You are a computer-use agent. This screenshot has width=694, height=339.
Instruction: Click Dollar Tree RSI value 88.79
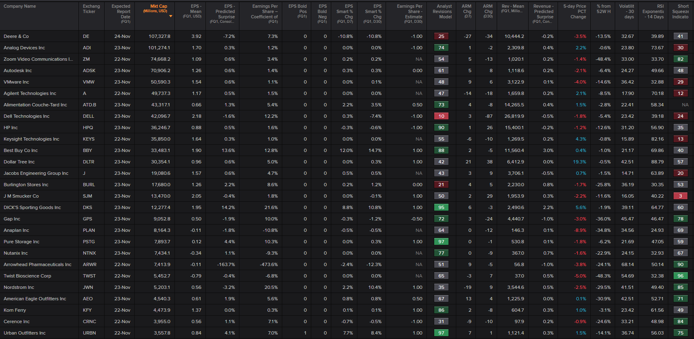point(657,162)
